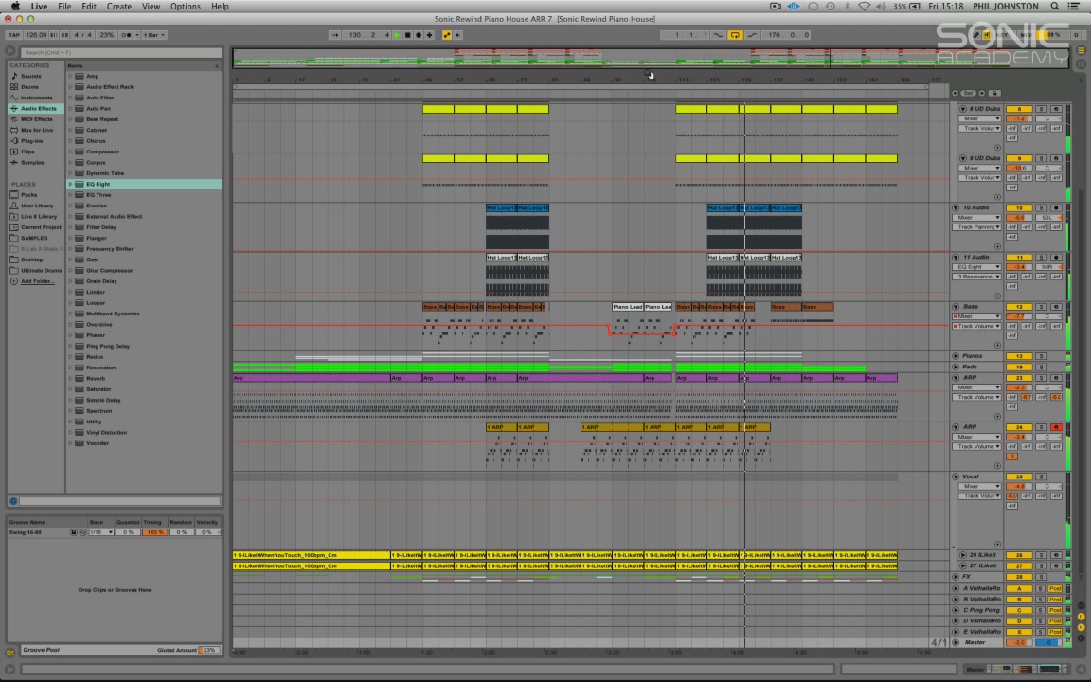Image resolution: width=1091 pixels, height=682 pixels.
Task: Enable MIDI arrangement overdub plus button
Action: (429, 35)
